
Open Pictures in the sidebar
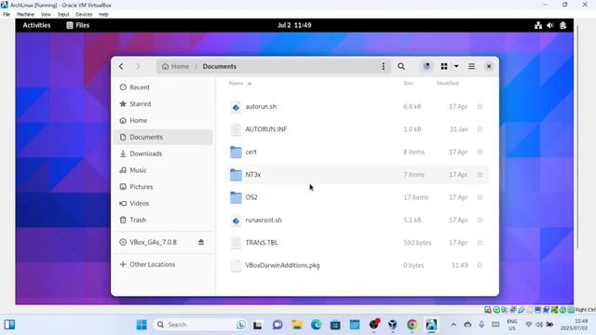click(x=163, y=187)
